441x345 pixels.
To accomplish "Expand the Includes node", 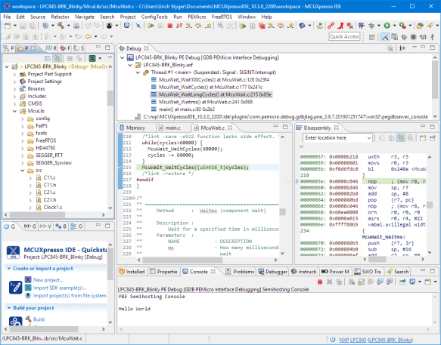I will pos(14,97).
